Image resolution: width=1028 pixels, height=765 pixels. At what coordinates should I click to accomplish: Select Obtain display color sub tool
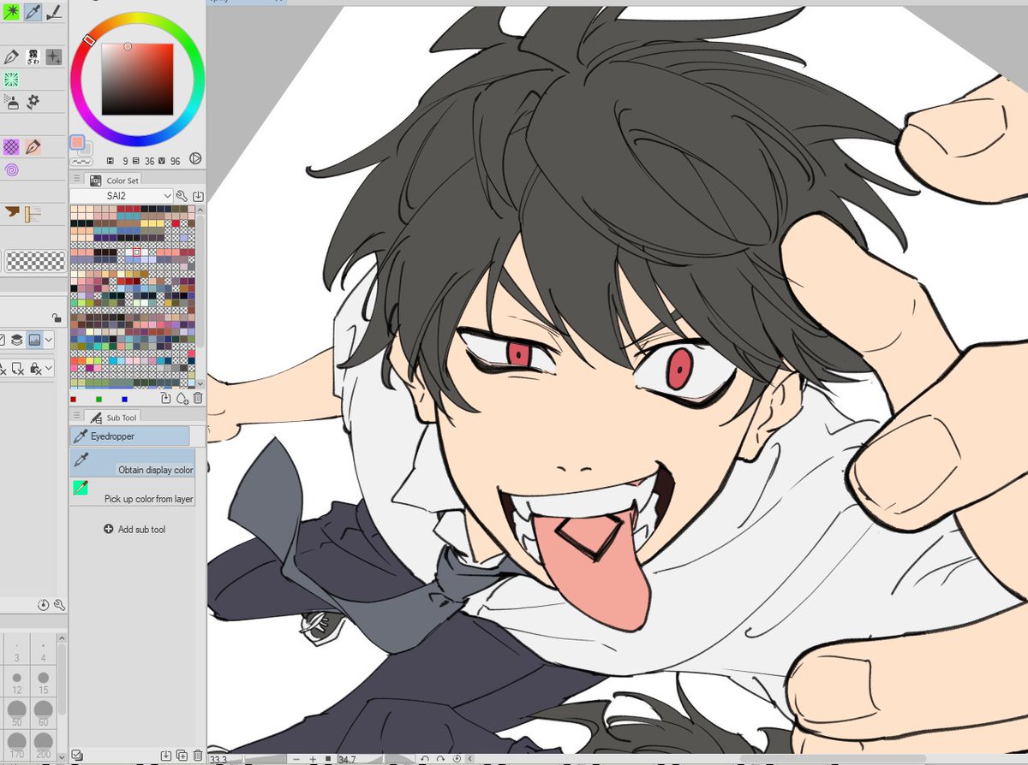point(132,463)
